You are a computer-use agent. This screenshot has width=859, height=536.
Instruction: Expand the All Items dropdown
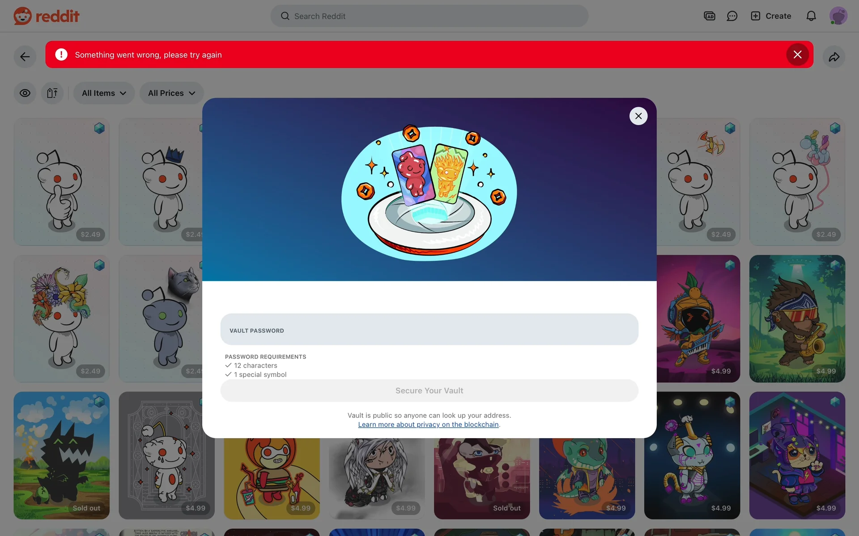coord(104,93)
